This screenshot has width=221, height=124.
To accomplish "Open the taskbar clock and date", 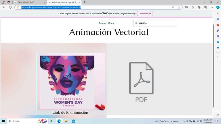I will [x=208, y=121].
